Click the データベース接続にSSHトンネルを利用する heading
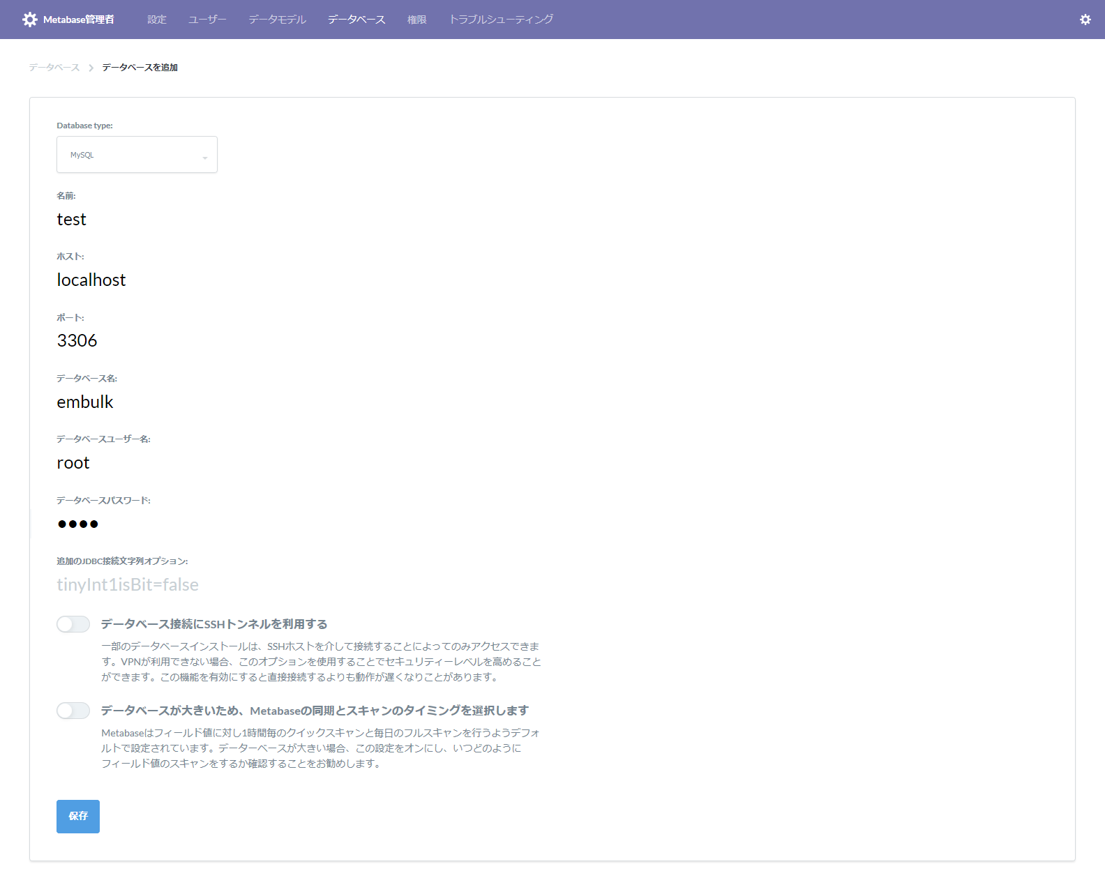The height and width of the screenshot is (871, 1105). tap(214, 624)
